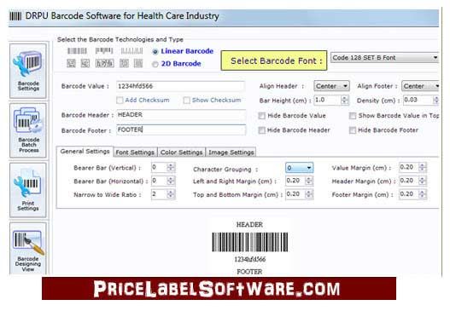Image resolution: width=450 pixels, height=311 pixels.
Task: Click the generated barcode preview image
Action: pos(249,242)
